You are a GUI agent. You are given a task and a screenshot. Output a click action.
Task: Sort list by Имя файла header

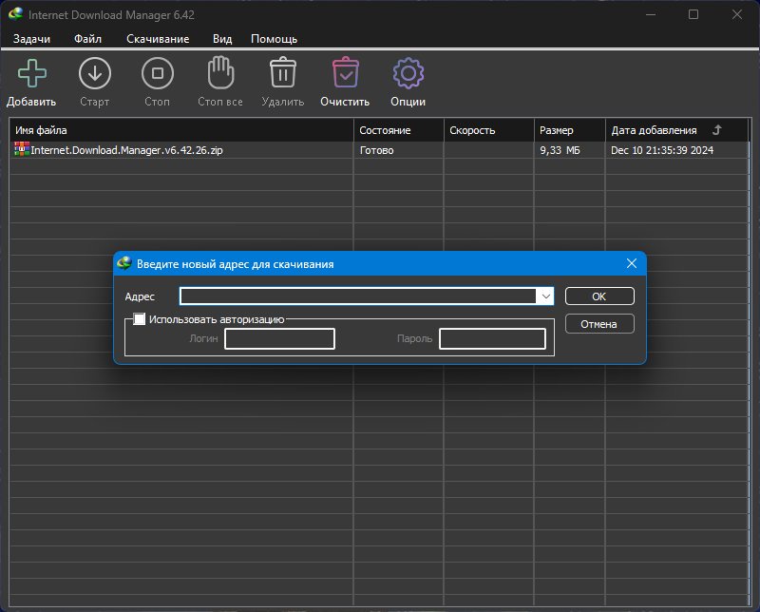click(x=41, y=130)
